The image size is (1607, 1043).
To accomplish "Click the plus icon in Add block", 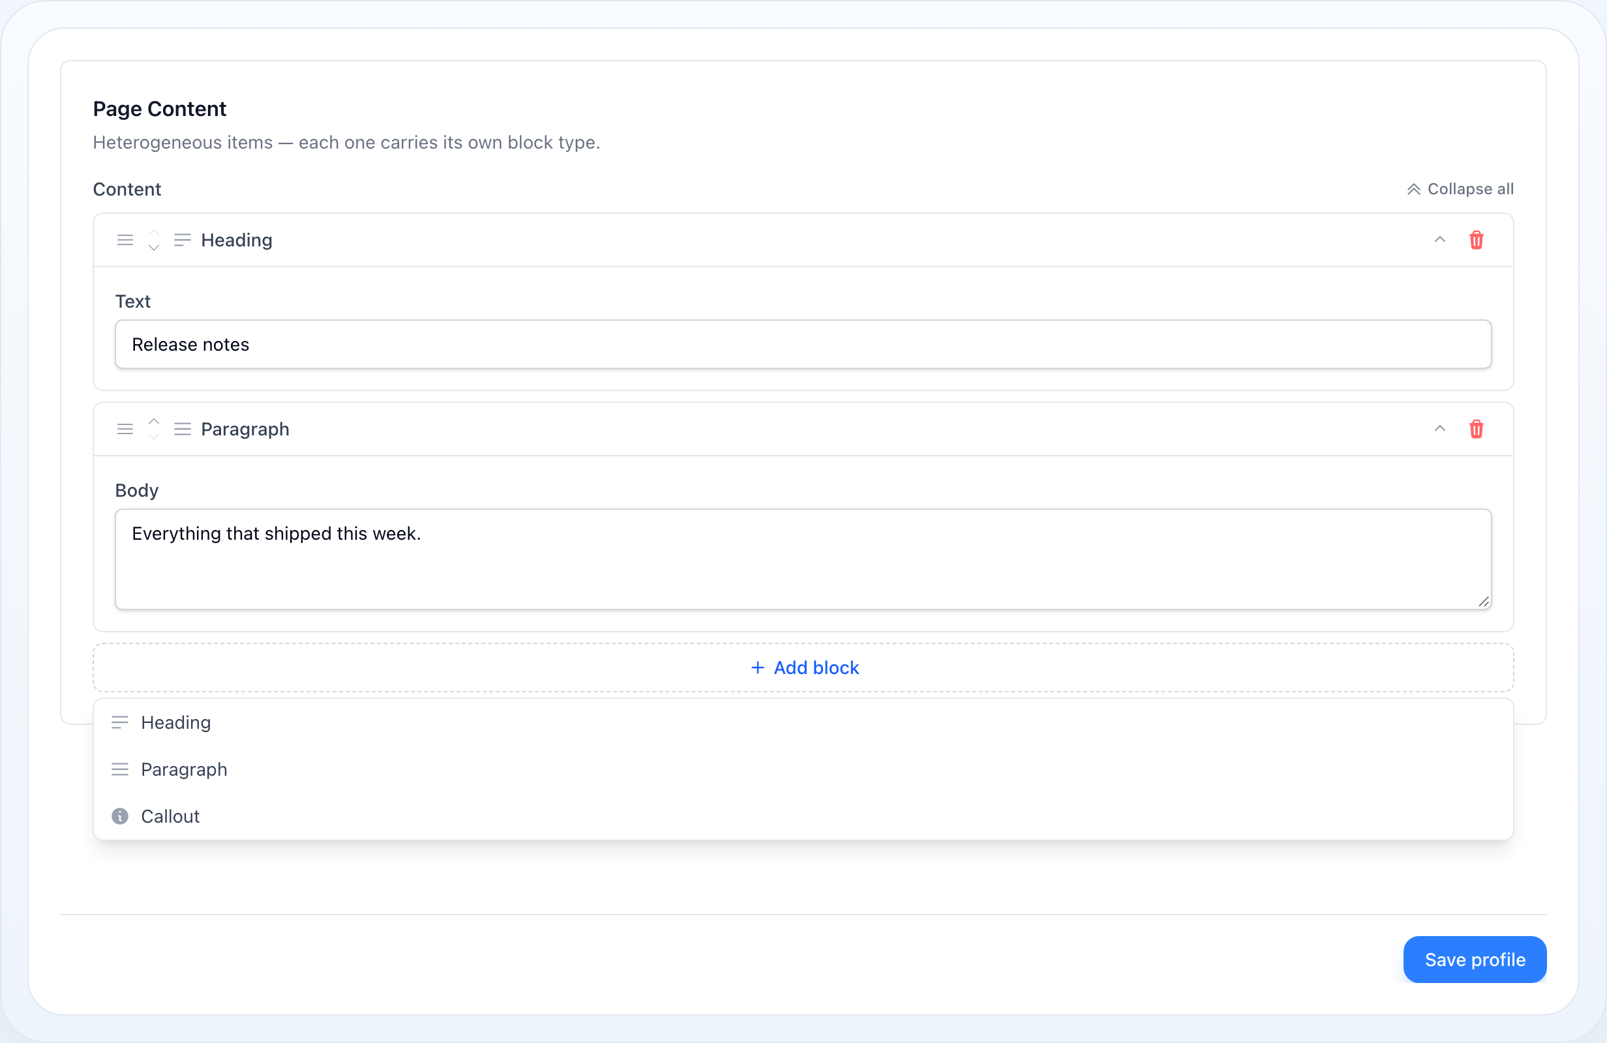I will (758, 668).
